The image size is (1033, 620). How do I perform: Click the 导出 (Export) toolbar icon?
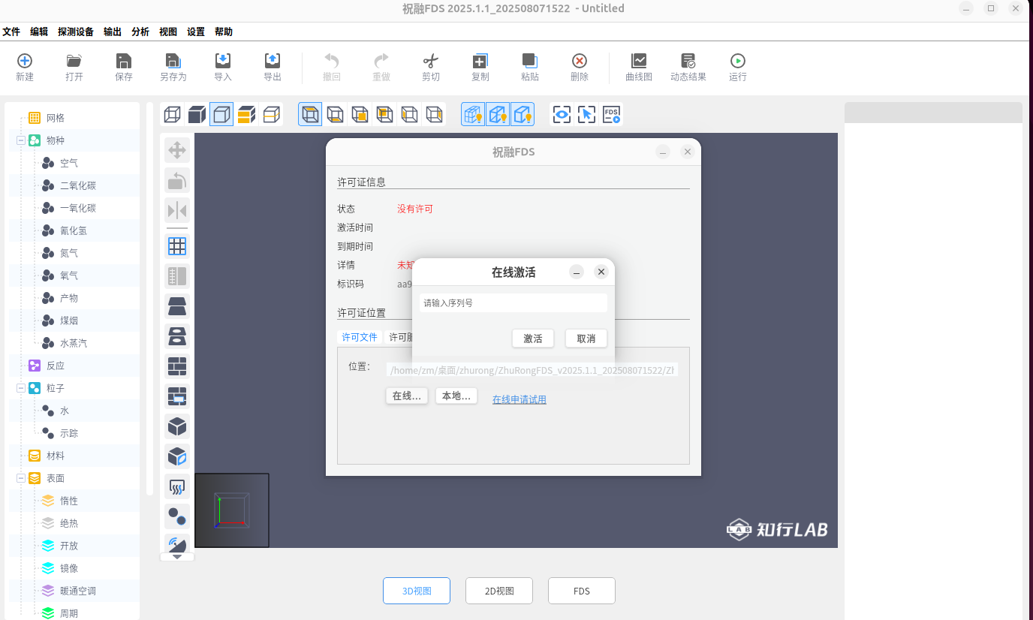coord(273,61)
